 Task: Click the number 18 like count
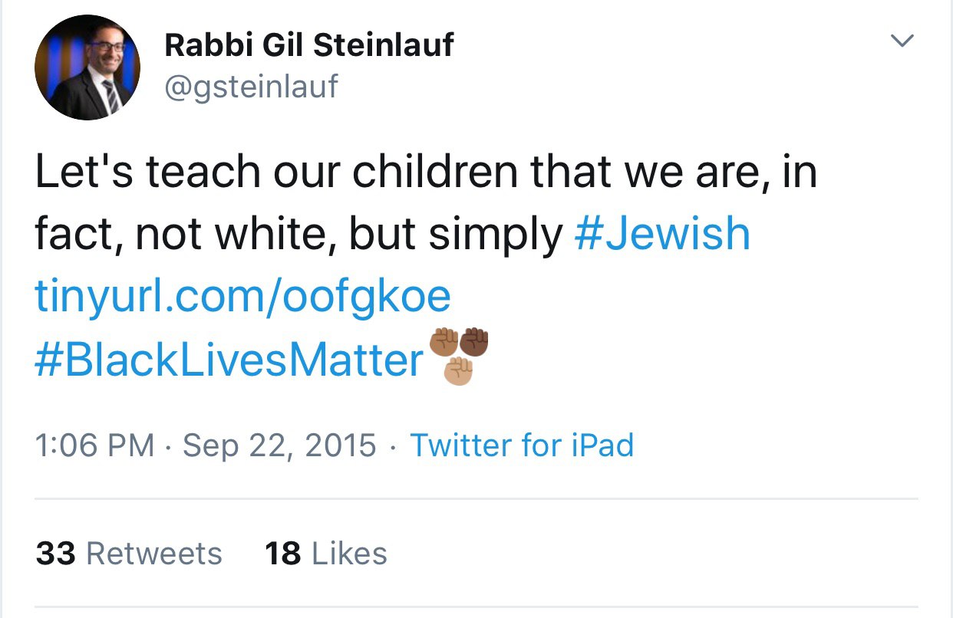(x=283, y=554)
